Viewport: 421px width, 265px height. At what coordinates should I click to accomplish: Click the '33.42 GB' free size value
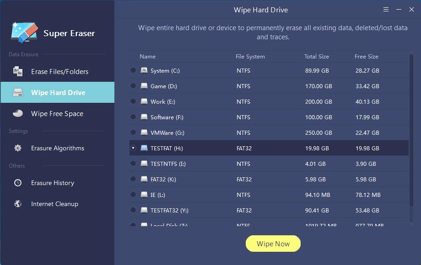[x=367, y=86]
